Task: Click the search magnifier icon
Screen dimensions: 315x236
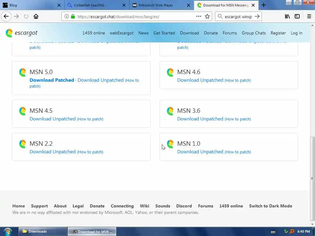Action: point(220,17)
